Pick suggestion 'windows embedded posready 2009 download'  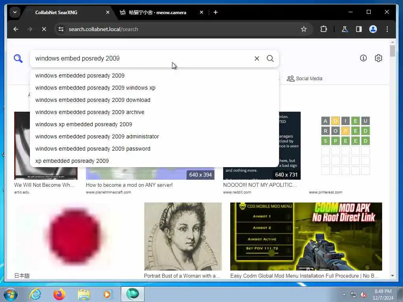coord(154,100)
